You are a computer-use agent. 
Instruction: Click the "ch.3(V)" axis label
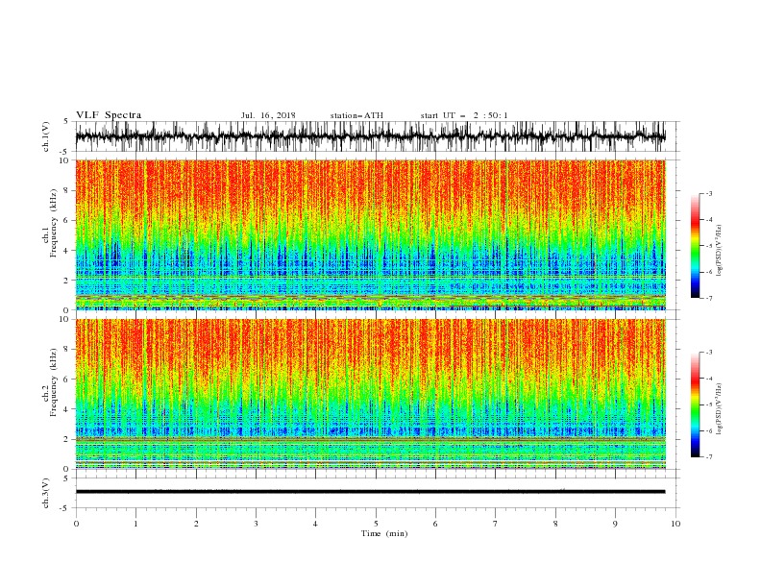click(x=46, y=493)
